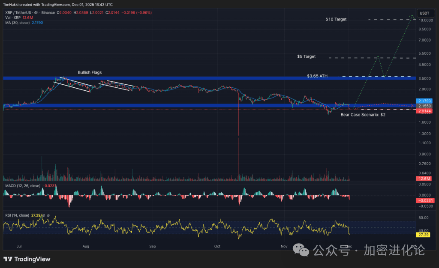The image size is (439, 268).
Task: Select the $5 Target label
Action: click(x=307, y=56)
